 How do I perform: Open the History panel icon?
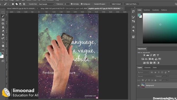[133, 11]
